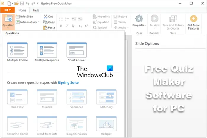Select the Select from Lists type

[47, 126]
